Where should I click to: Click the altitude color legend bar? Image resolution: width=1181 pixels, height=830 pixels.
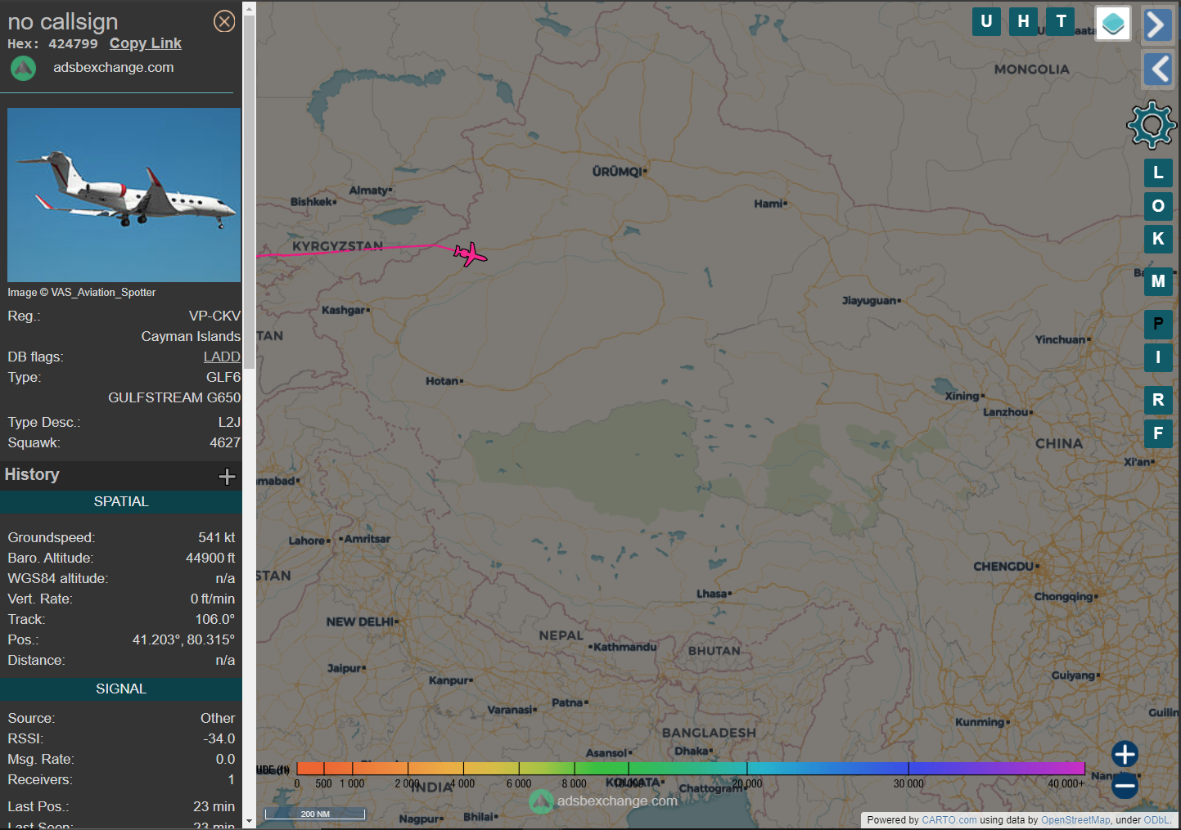[x=691, y=769]
